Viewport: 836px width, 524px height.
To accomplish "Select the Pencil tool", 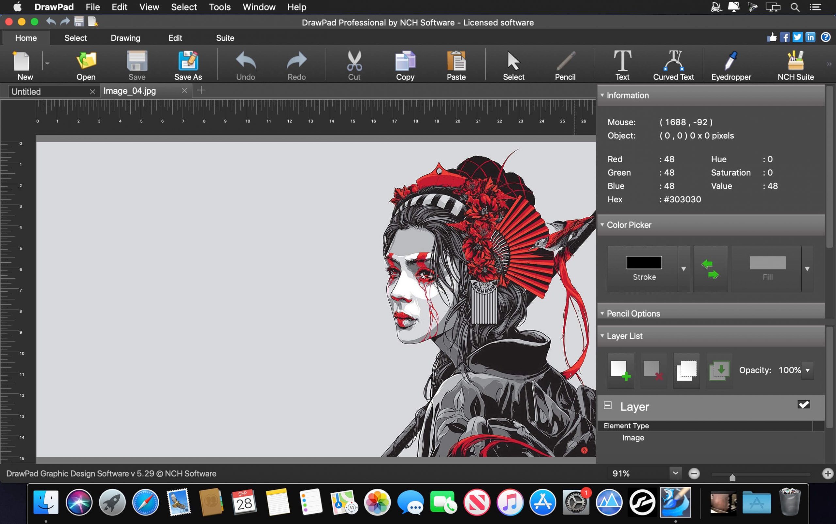I will pyautogui.click(x=565, y=65).
